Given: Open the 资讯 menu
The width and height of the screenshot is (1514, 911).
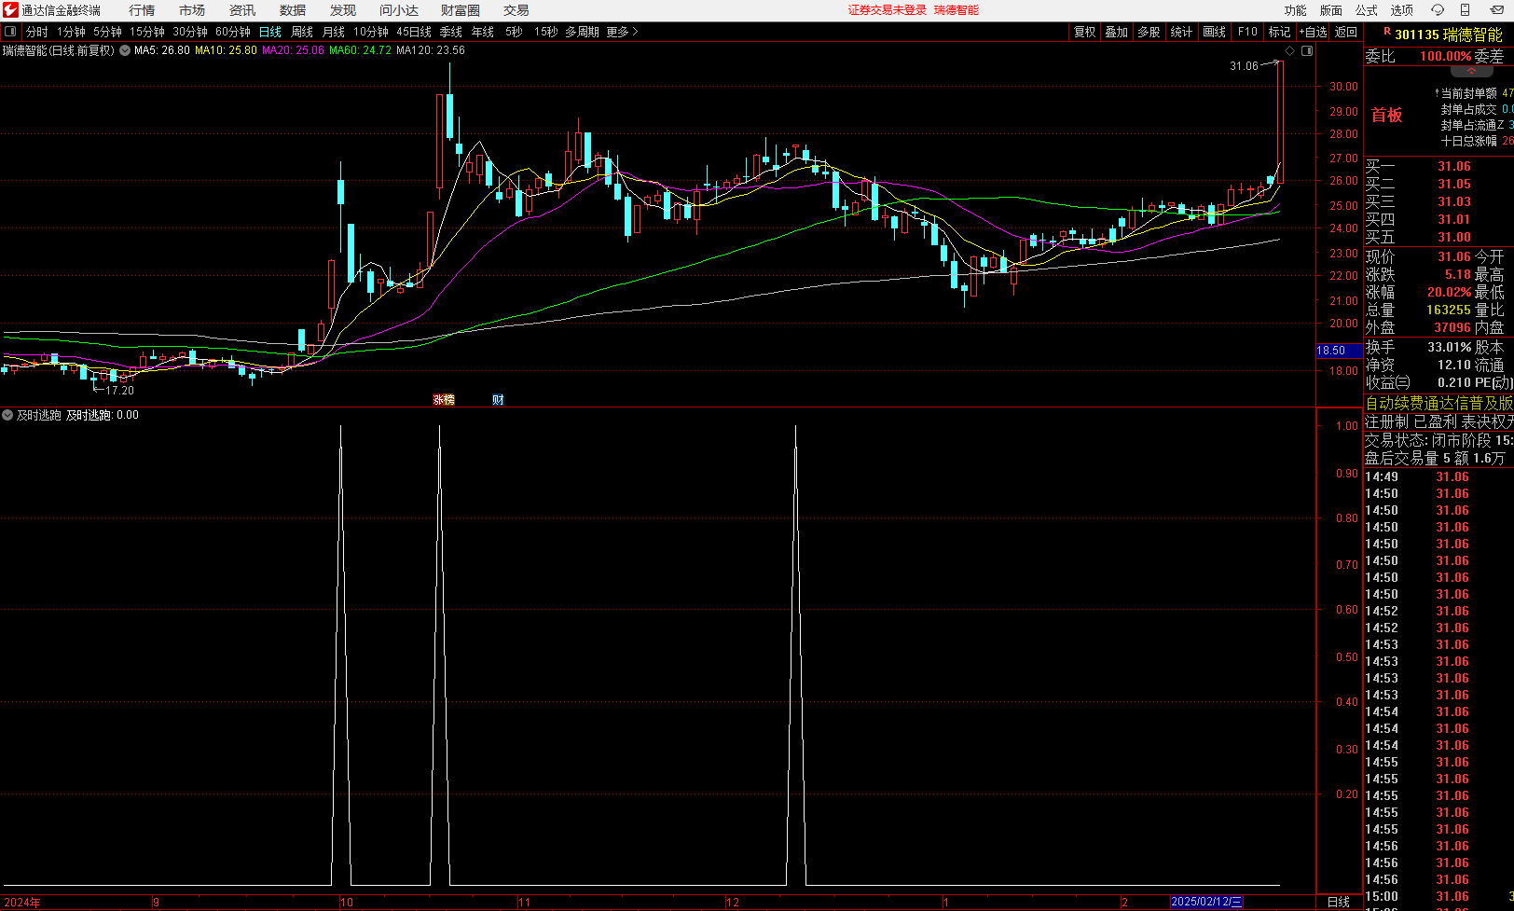Looking at the screenshot, I should 242,10.
